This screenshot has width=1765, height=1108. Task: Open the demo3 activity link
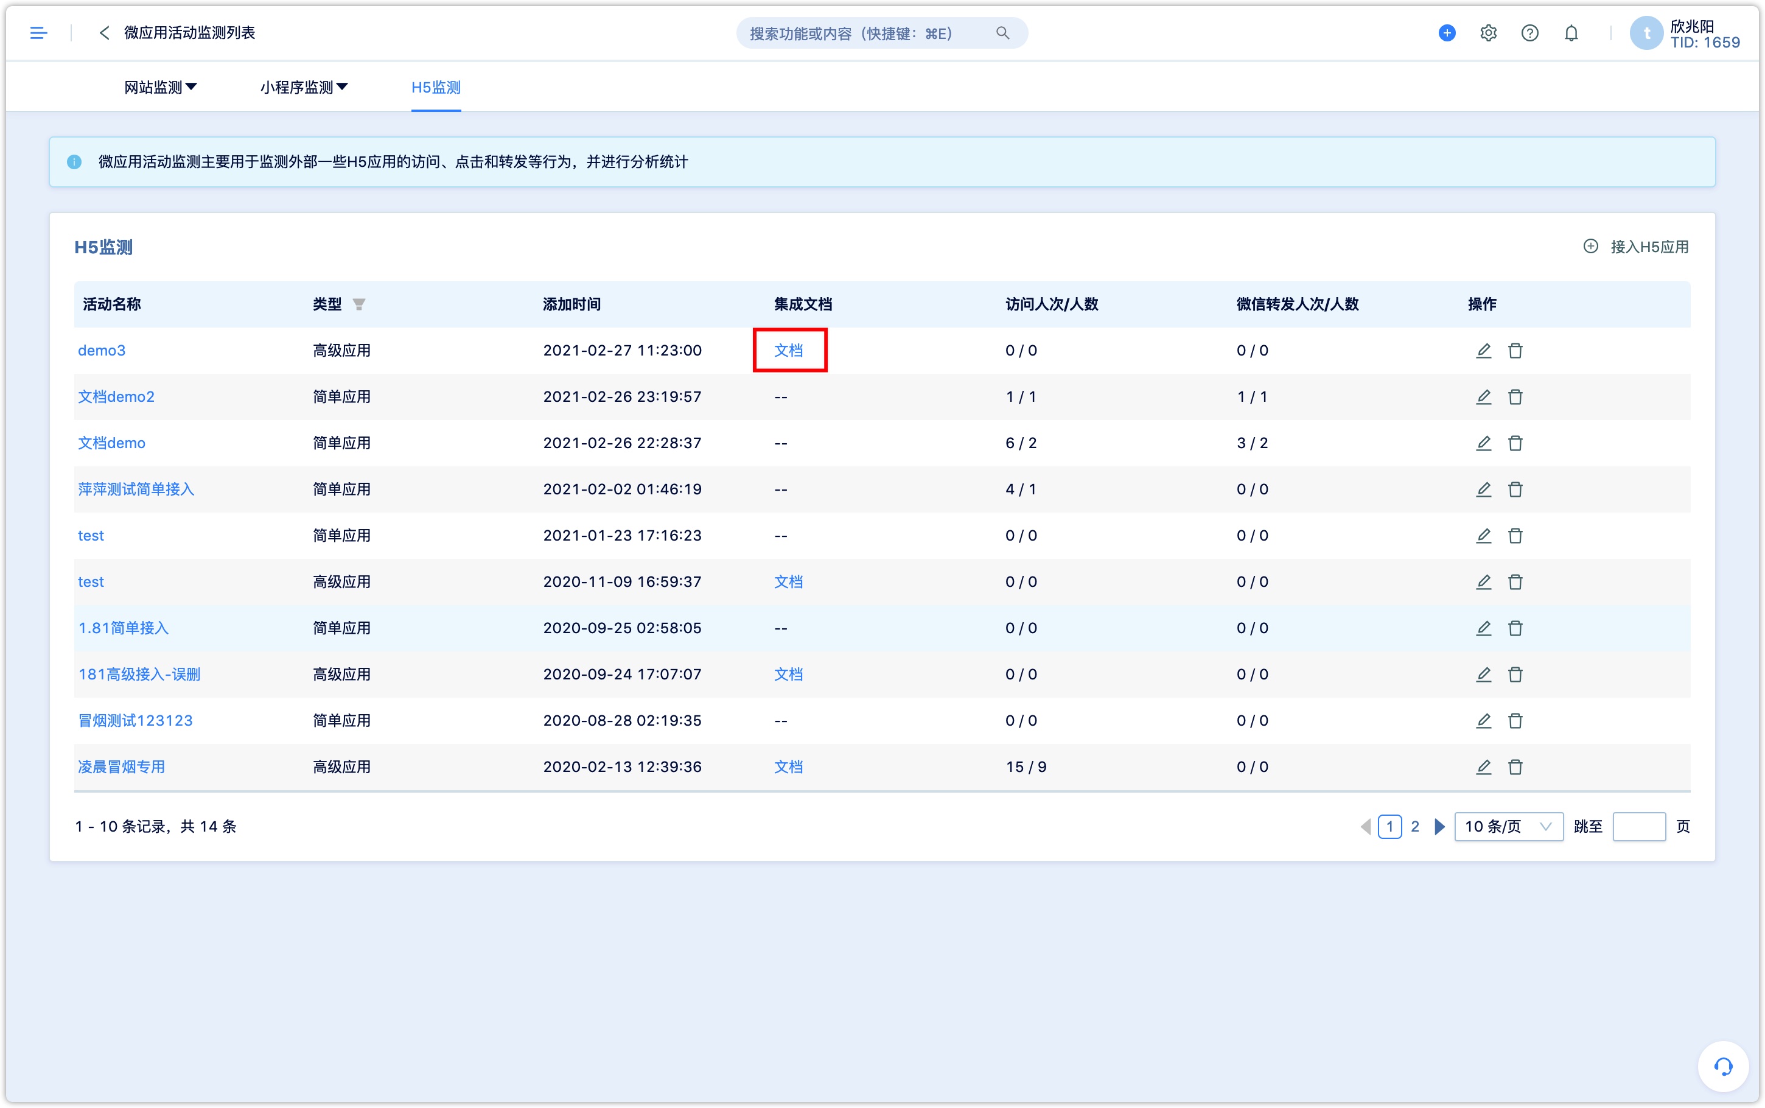[x=102, y=350]
